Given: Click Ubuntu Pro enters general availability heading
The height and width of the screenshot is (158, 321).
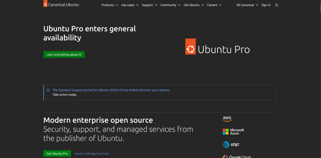Looking at the screenshot, I should click(x=89, y=33).
